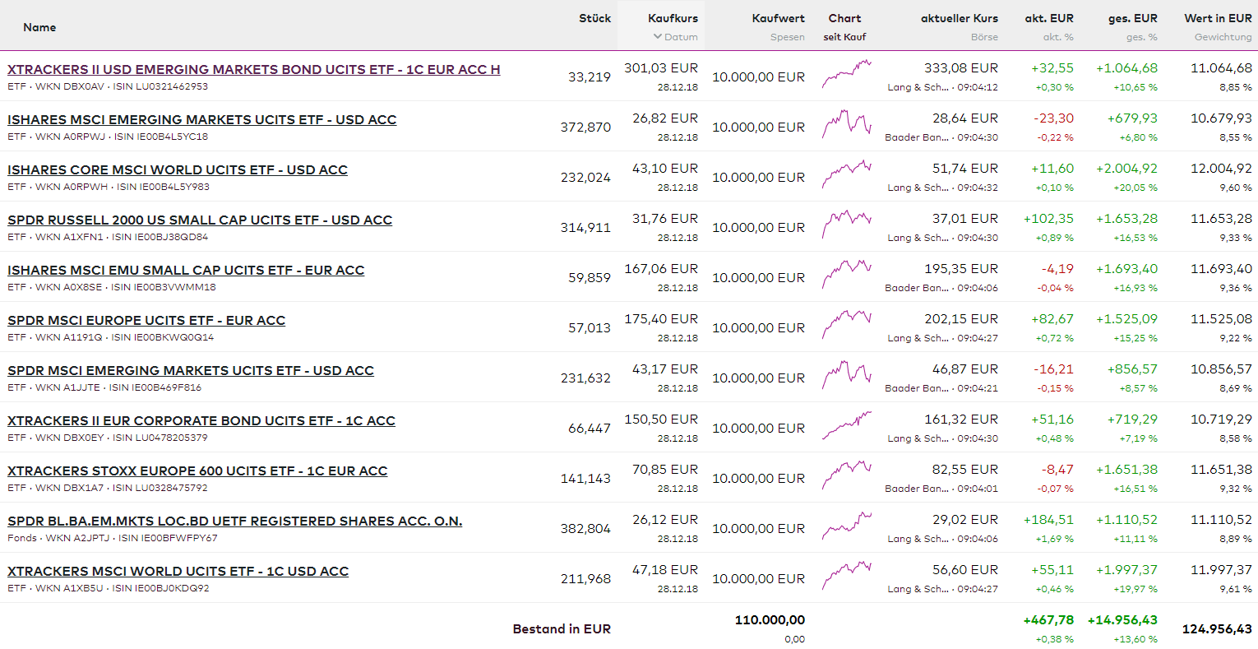Click the mini chart for SPDR MSCI Europe ETF
Screen dimensions: 1258x649
pos(846,325)
